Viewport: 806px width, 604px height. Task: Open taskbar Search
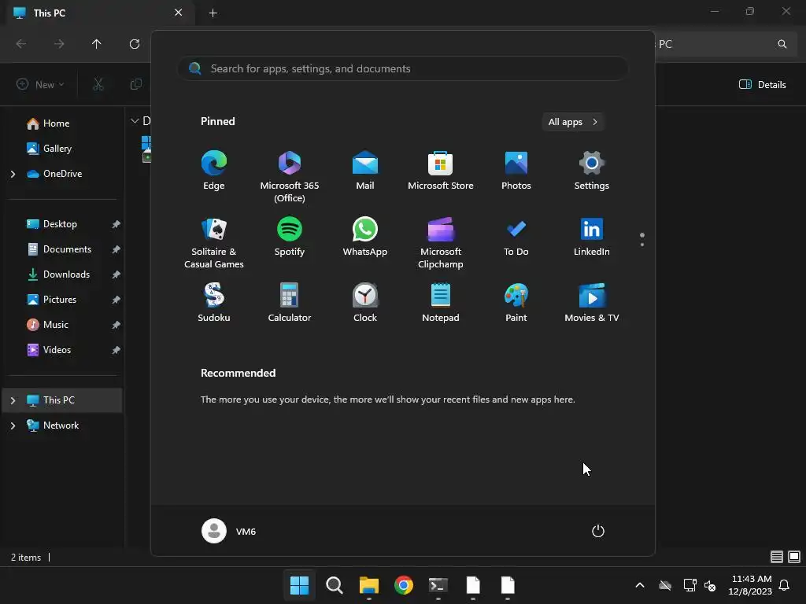point(334,585)
